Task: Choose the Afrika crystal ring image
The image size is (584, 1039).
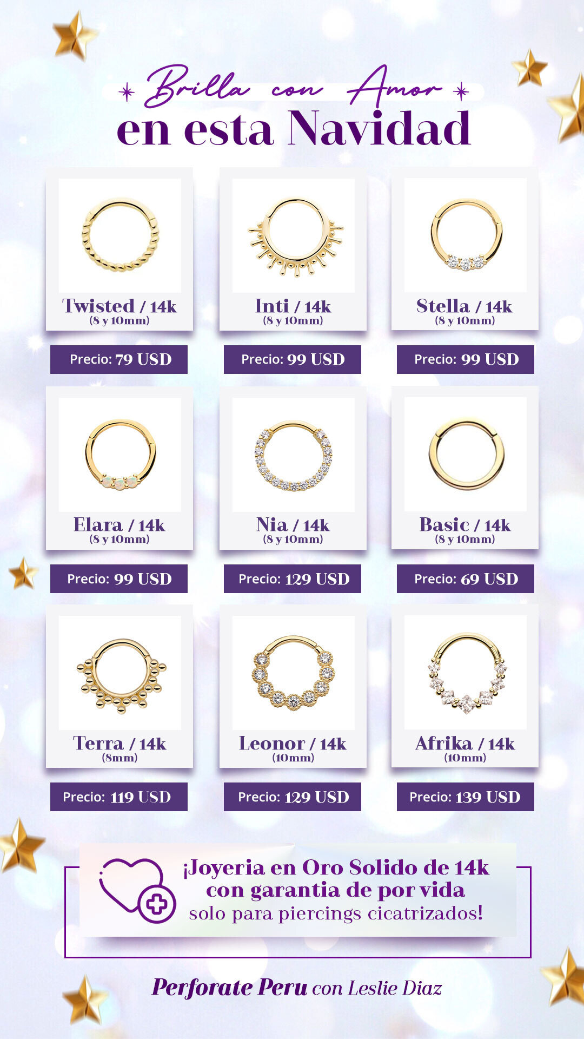Action: click(x=466, y=673)
